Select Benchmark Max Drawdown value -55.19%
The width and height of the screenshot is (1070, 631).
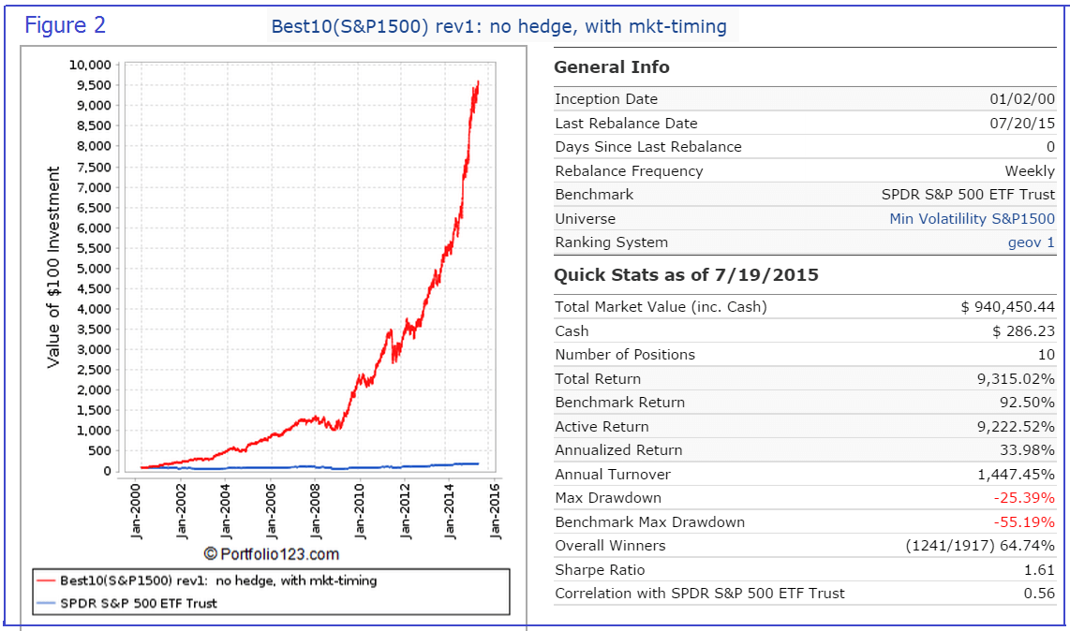pos(1024,522)
